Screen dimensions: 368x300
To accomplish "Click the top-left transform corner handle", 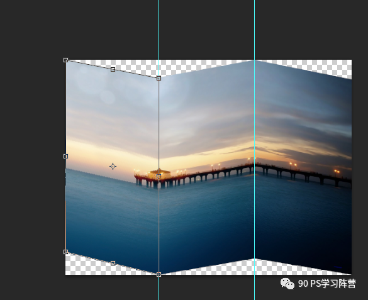I will pyautogui.click(x=65, y=60).
